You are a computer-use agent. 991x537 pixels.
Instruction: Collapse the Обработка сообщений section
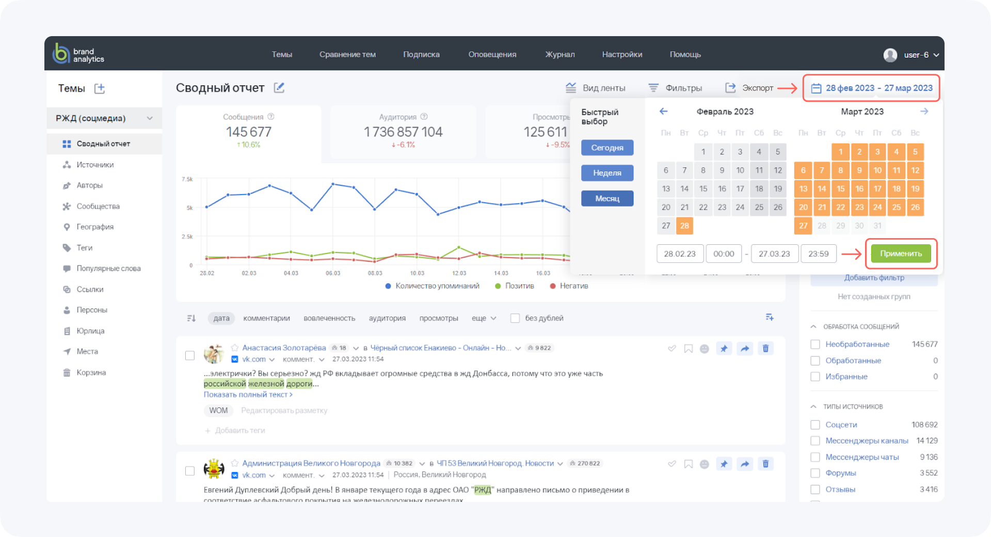813,326
